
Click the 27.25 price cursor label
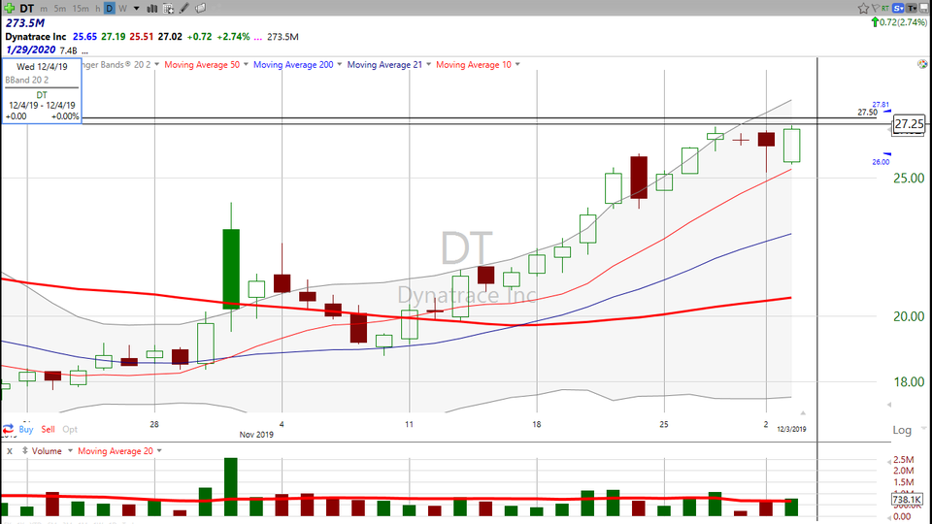click(x=909, y=124)
